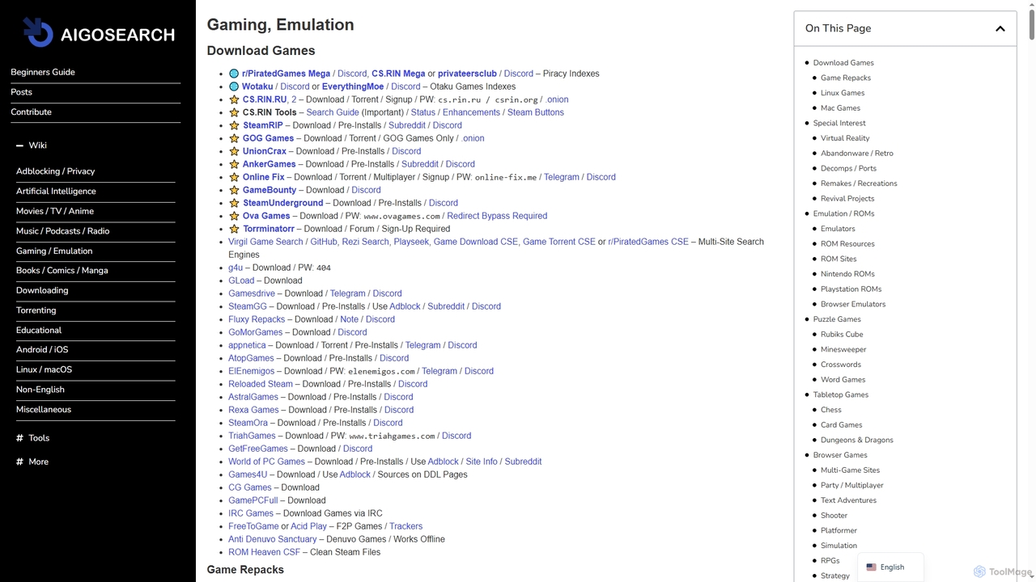Screen dimensions: 1036x582
Task: Click the AIGOSEARCH logo icon
Action: [38, 32]
